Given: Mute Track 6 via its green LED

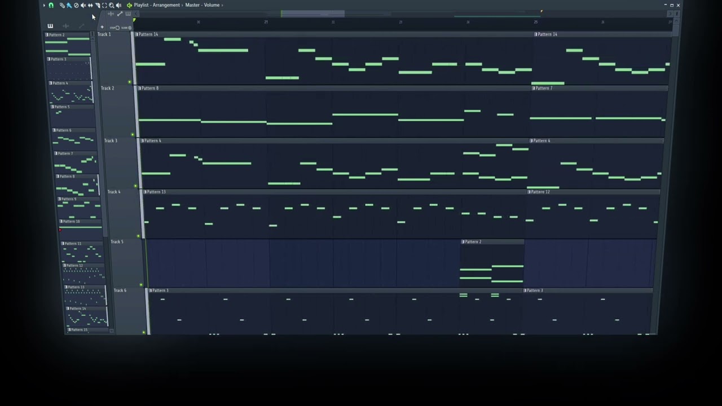Looking at the screenshot, I should (x=144, y=332).
